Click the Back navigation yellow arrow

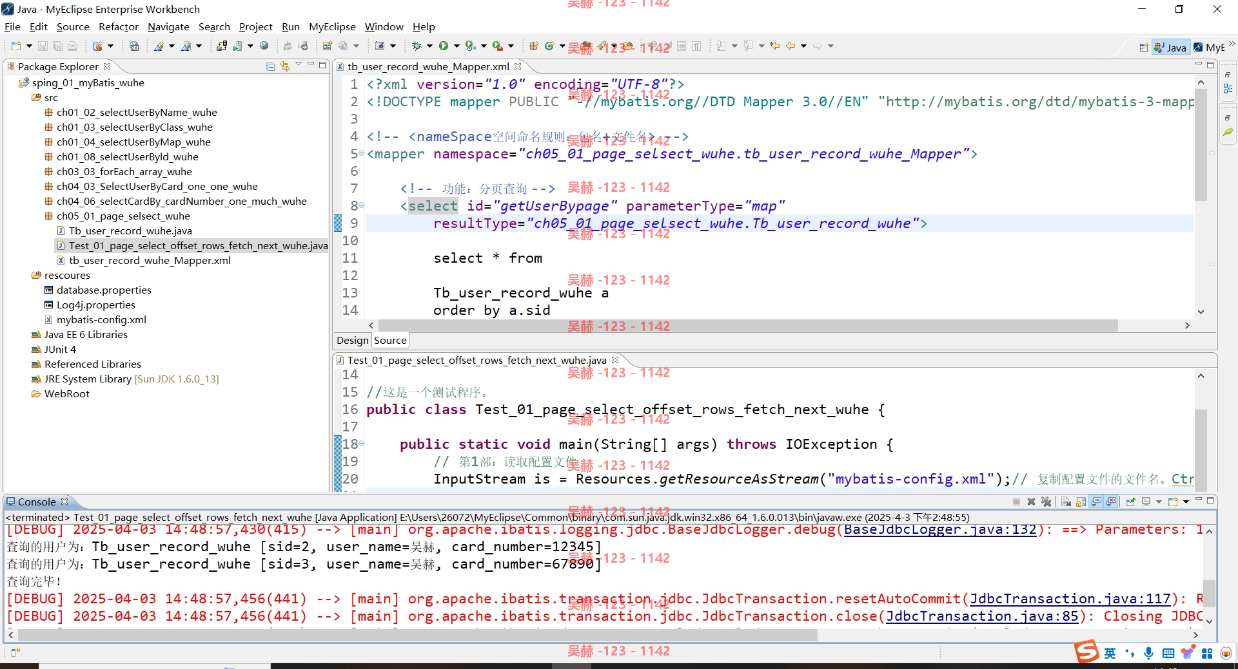791,46
